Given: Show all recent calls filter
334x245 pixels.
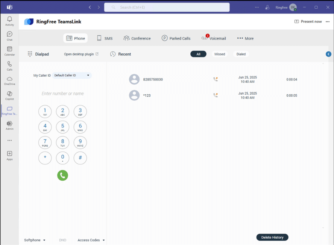Looking at the screenshot, I should point(198,54).
